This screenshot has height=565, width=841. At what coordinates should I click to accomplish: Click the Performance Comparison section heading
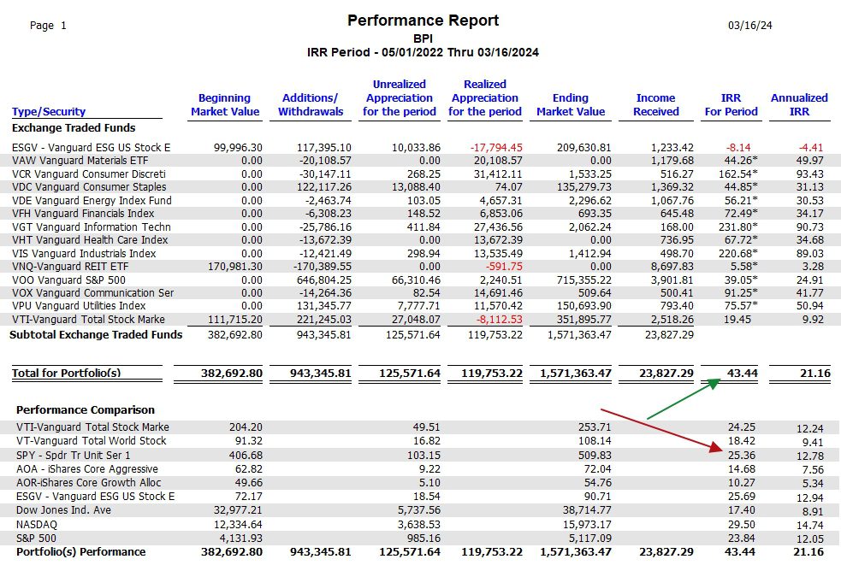(86, 410)
